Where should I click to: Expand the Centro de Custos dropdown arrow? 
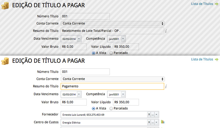click(x=157, y=122)
